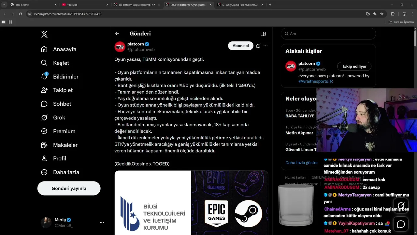Open @wraithesportsTR mention link
The width and height of the screenshot is (417, 235).
coord(316,81)
